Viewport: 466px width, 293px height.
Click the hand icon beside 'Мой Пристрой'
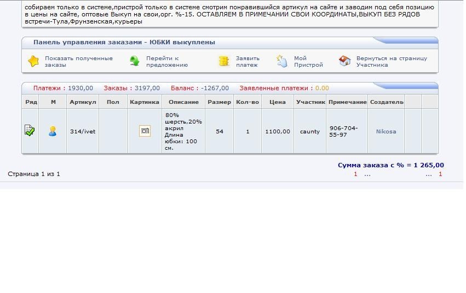(282, 61)
